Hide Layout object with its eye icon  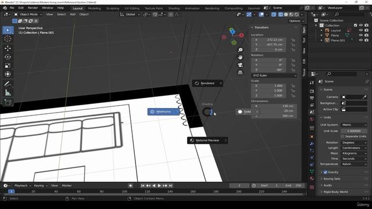click(361, 30)
